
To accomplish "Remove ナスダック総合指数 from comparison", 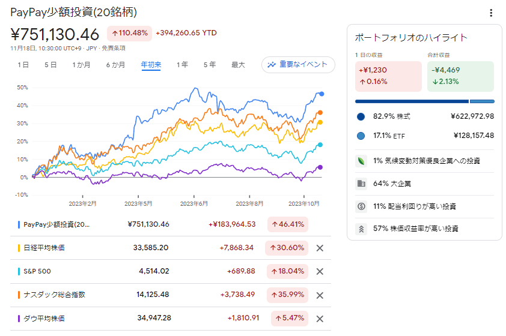I will (x=320, y=295).
